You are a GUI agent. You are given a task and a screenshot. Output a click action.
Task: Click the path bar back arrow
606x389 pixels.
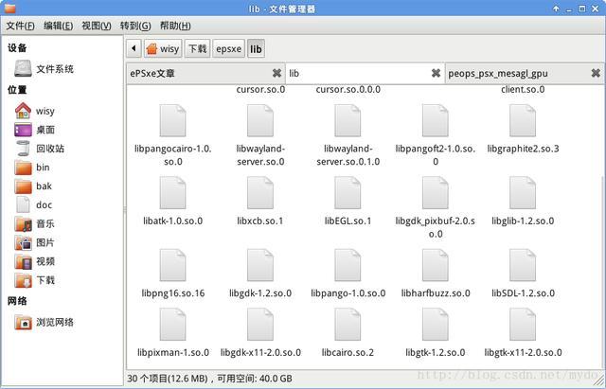pyautogui.click(x=134, y=48)
